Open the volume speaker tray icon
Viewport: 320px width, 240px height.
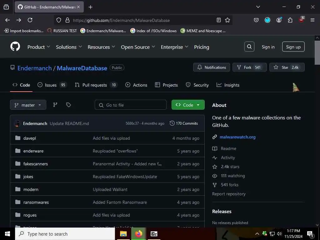tap(279, 234)
